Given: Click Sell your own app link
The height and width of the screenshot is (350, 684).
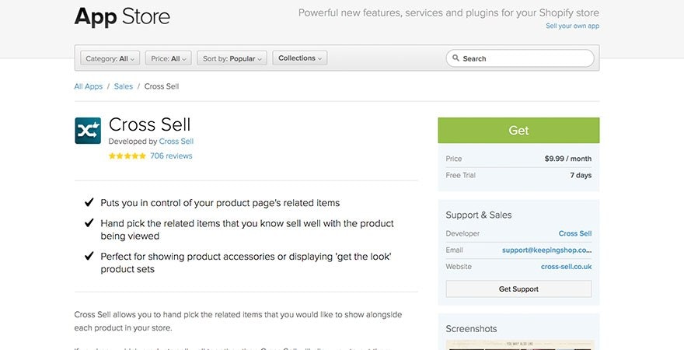Looking at the screenshot, I should (572, 26).
